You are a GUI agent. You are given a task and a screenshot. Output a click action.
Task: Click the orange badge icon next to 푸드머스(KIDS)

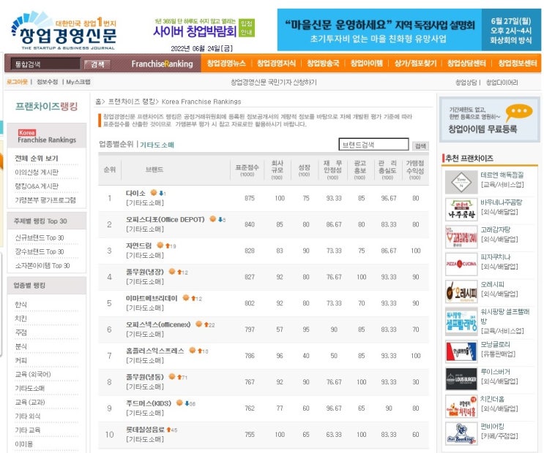179,403
